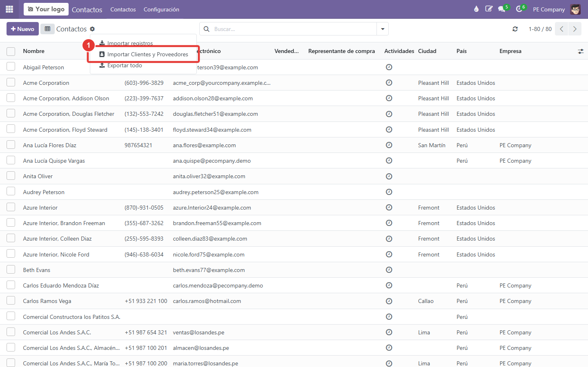The image size is (588, 367).
Task: Open the optional columns adjust icon
Action: [581, 51]
